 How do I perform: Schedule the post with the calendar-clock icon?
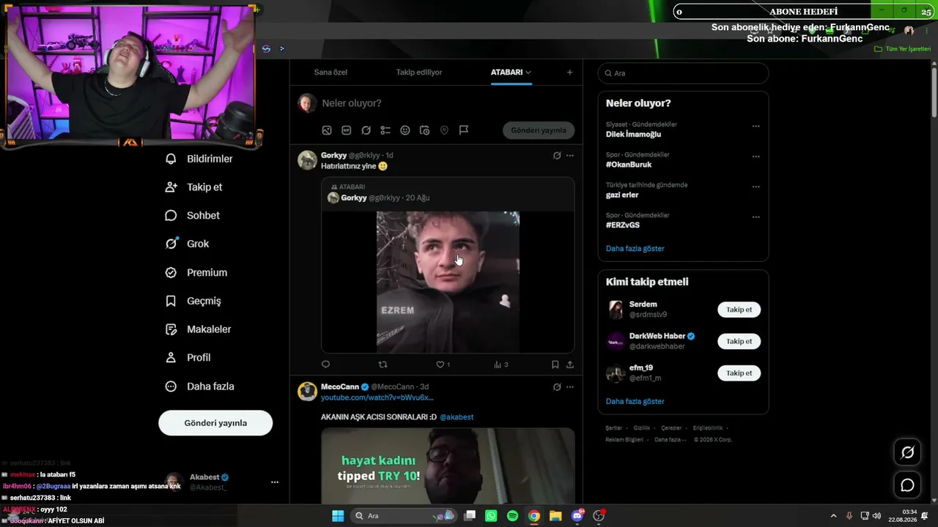click(x=424, y=130)
